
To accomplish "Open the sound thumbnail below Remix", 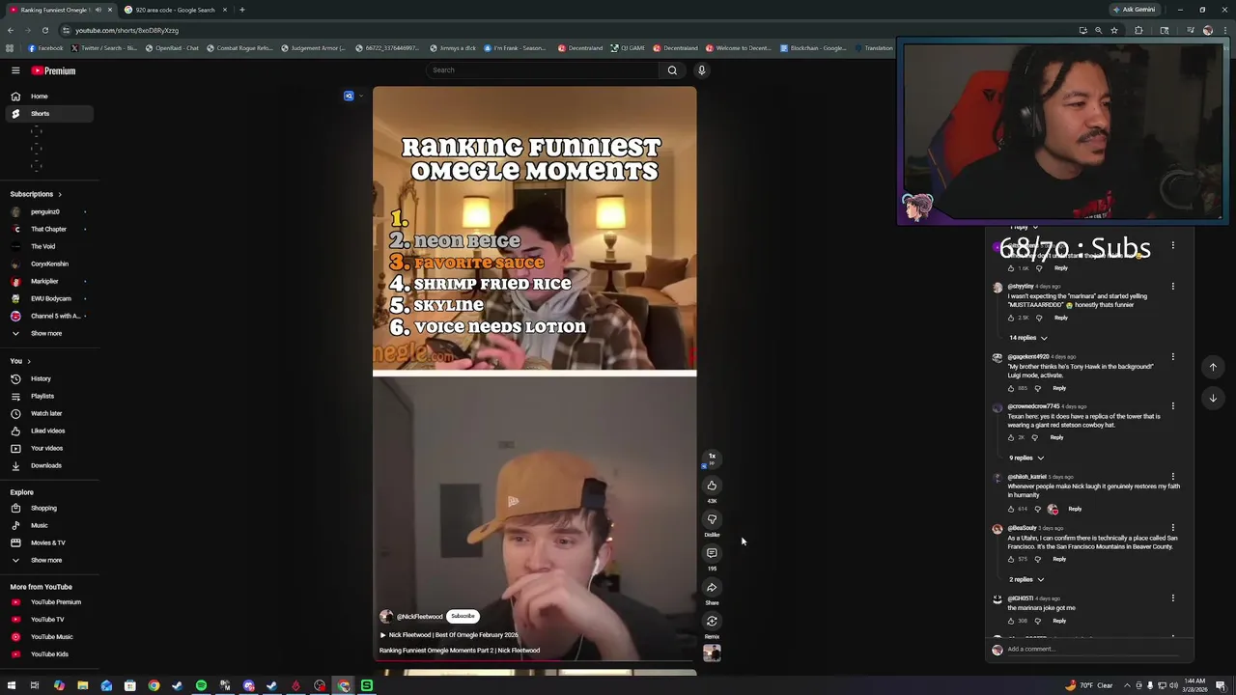I will pyautogui.click(x=712, y=653).
